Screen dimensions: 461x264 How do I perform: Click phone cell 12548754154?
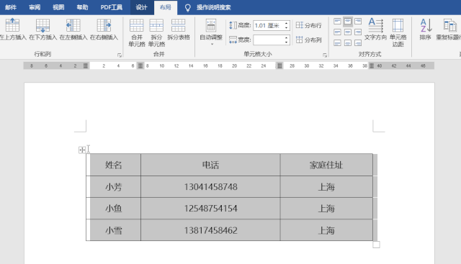click(210, 209)
